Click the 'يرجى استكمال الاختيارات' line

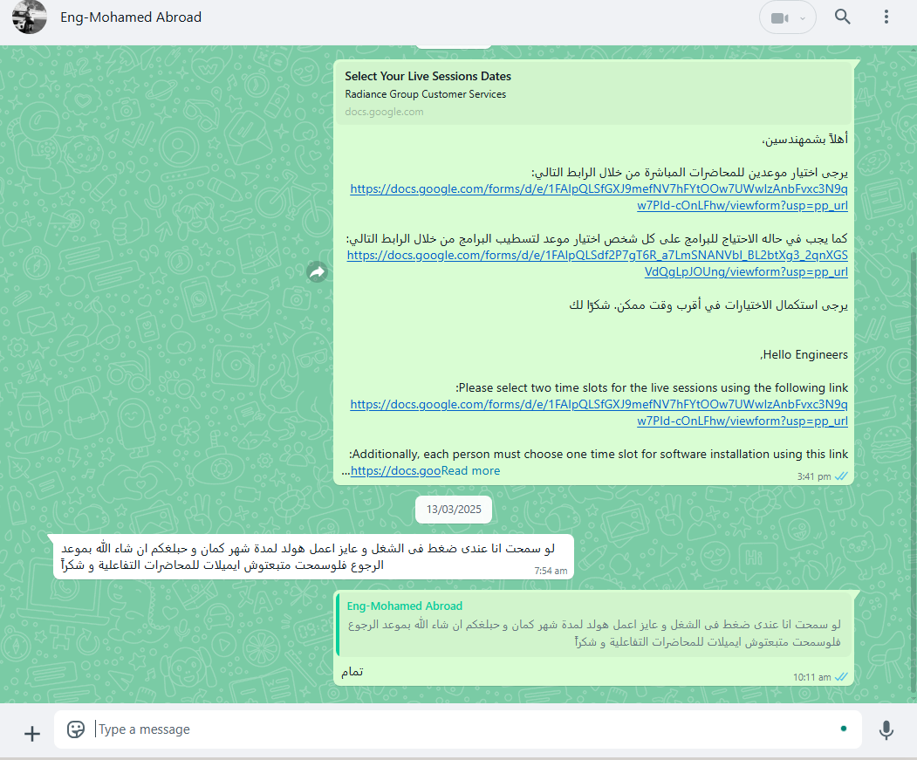coord(708,305)
